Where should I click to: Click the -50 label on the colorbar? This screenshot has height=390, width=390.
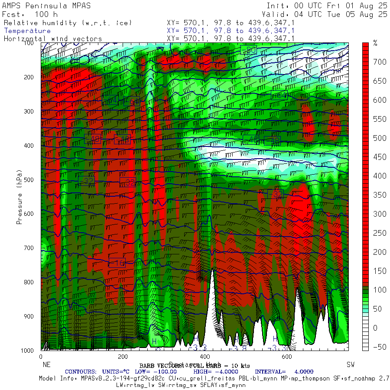click(380, 347)
